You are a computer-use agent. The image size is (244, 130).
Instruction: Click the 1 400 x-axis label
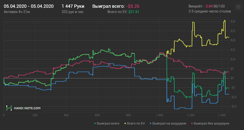tap(222, 115)
